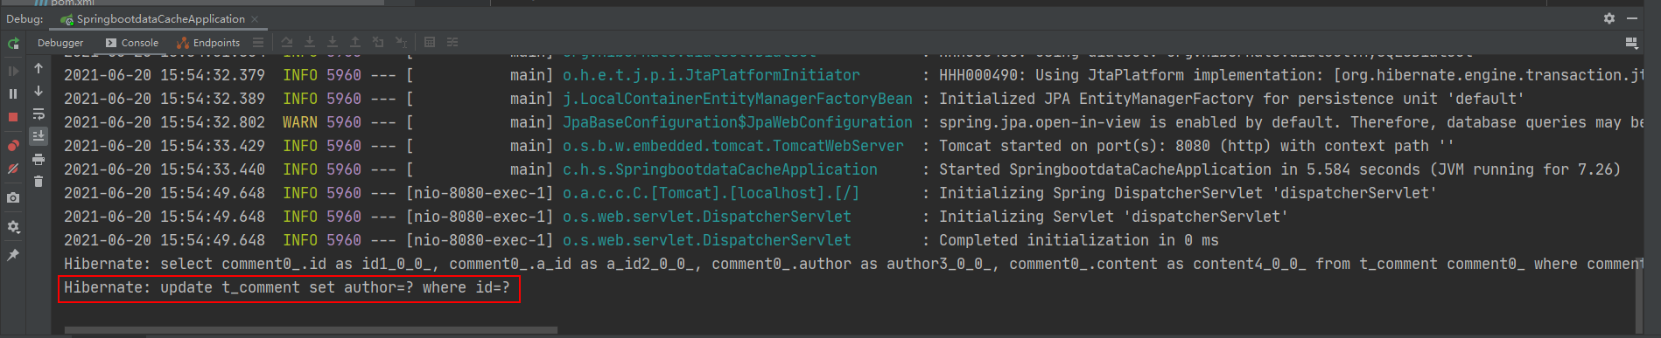1661x338 pixels.
Task: Pause the running program
Action: tap(13, 93)
